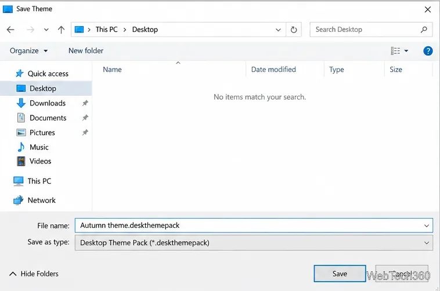The height and width of the screenshot is (291, 440).
Task: Click the pin icon beside Downloads
Action: tap(85, 103)
